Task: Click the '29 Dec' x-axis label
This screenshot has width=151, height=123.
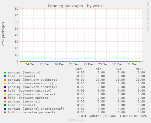Action: [x=103, y=64]
